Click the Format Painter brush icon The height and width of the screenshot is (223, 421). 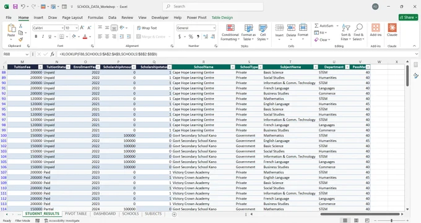[20, 40]
